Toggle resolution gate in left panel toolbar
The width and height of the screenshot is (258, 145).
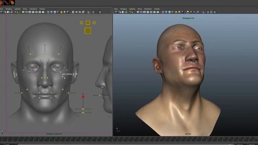(x=30, y=12)
